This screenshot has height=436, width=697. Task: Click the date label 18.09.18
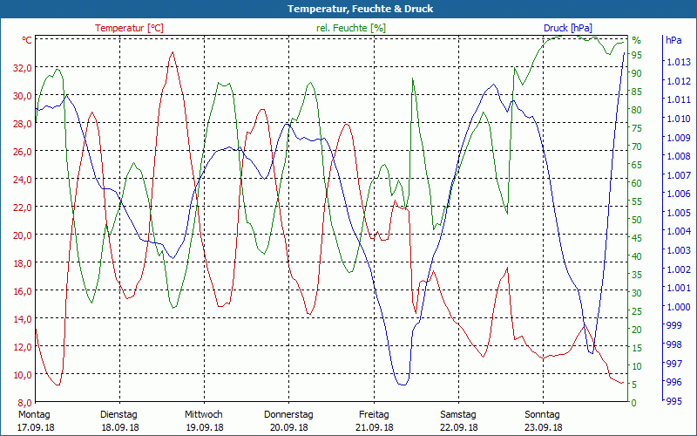click(x=120, y=427)
